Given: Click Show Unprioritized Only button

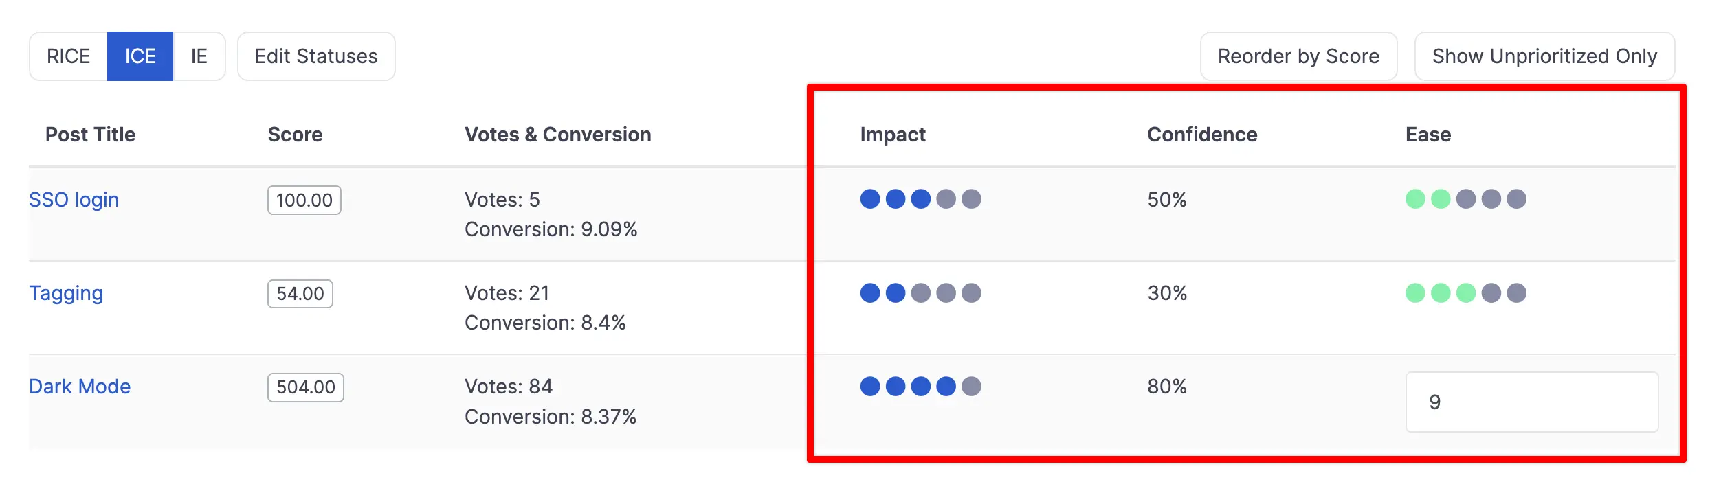Looking at the screenshot, I should click(1544, 56).
